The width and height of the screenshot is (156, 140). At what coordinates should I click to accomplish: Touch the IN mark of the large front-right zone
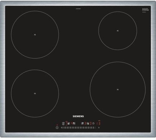[x=118, y=89]
